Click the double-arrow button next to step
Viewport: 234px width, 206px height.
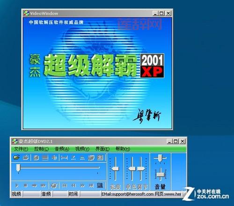pyautogui.click(x=43, y=185)
